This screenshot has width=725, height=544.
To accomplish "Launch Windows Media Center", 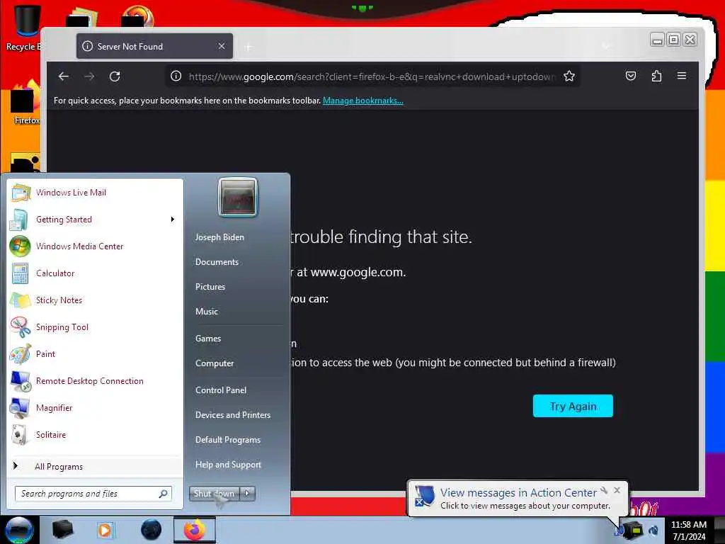I will pos(96,246).
